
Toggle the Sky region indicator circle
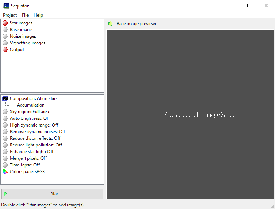click(5, 112)
